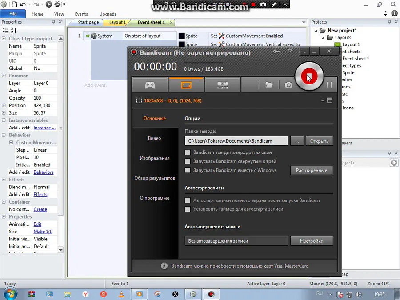Collapse Layouts folder in Projects
The width and height of the screenshot is (400, 300).
click(323, 38)
